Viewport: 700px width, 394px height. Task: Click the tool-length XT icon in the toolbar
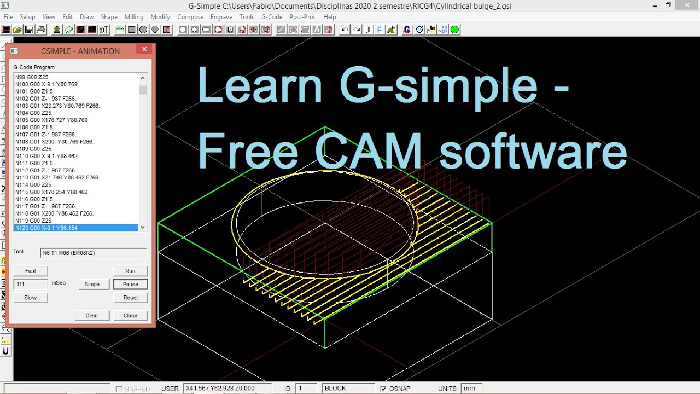point(104,30)
